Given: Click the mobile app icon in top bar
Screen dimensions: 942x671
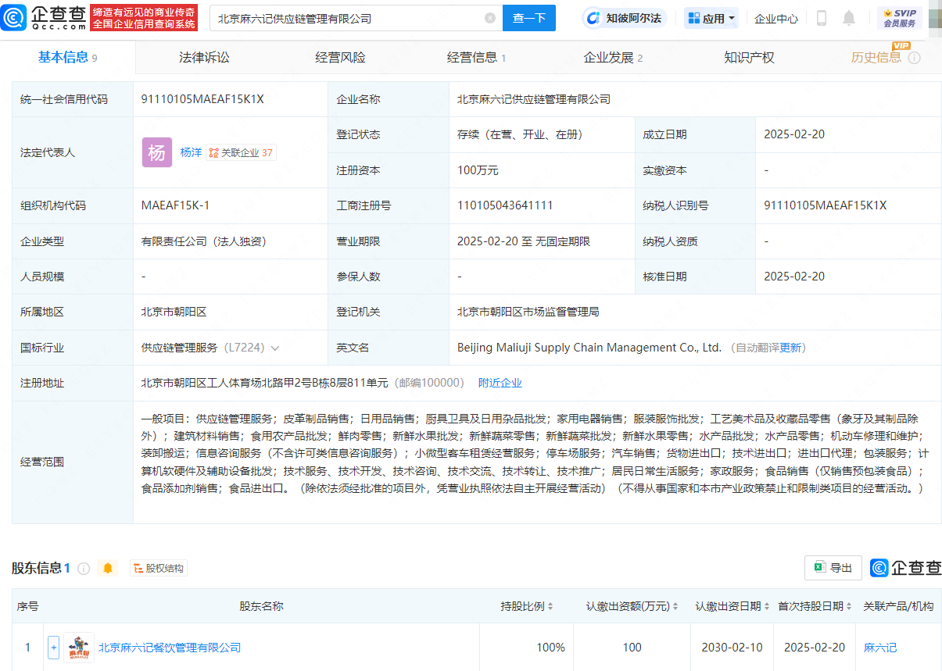Looking at the screenshot, I should pyautogui.click(x=822, y=17).
